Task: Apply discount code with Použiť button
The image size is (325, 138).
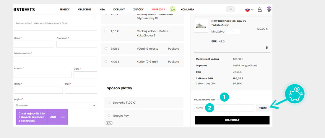Action: [x=263, y=108]
